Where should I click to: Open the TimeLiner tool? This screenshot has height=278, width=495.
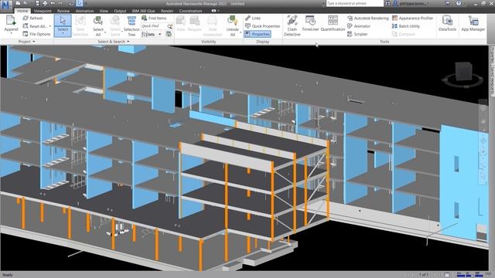coord(310,23)
